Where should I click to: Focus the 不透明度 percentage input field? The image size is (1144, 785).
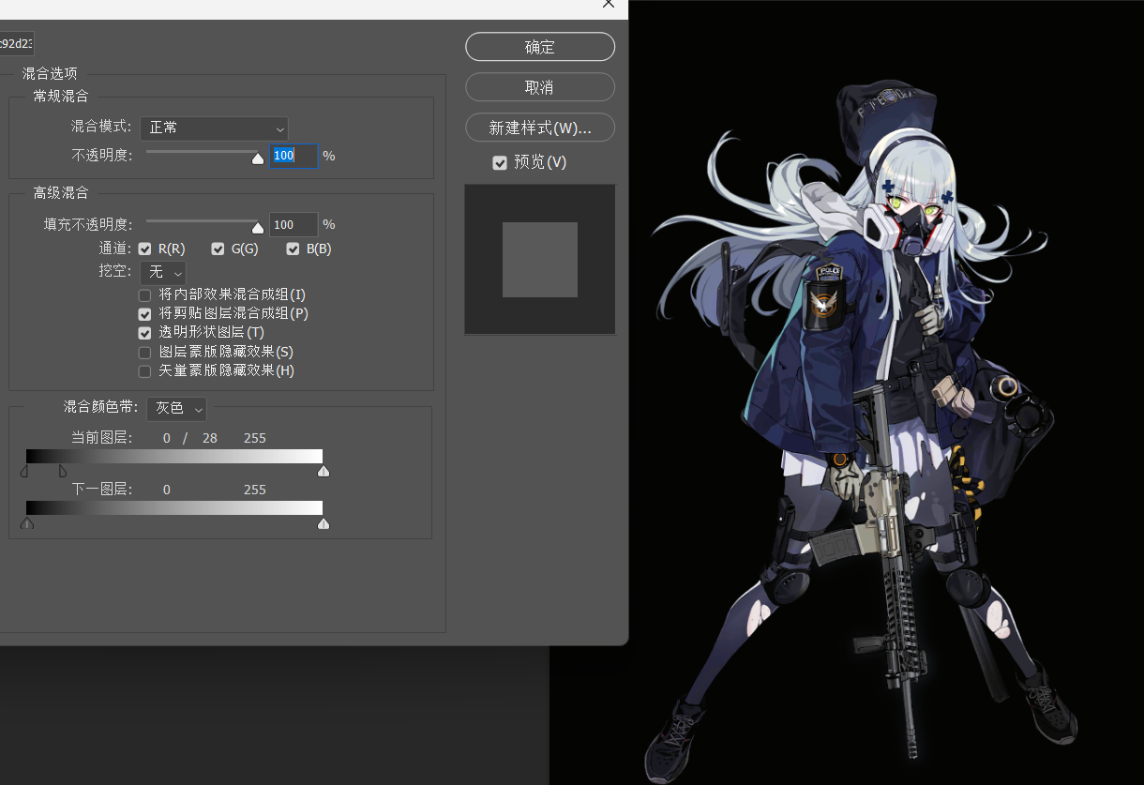[294, 156]
